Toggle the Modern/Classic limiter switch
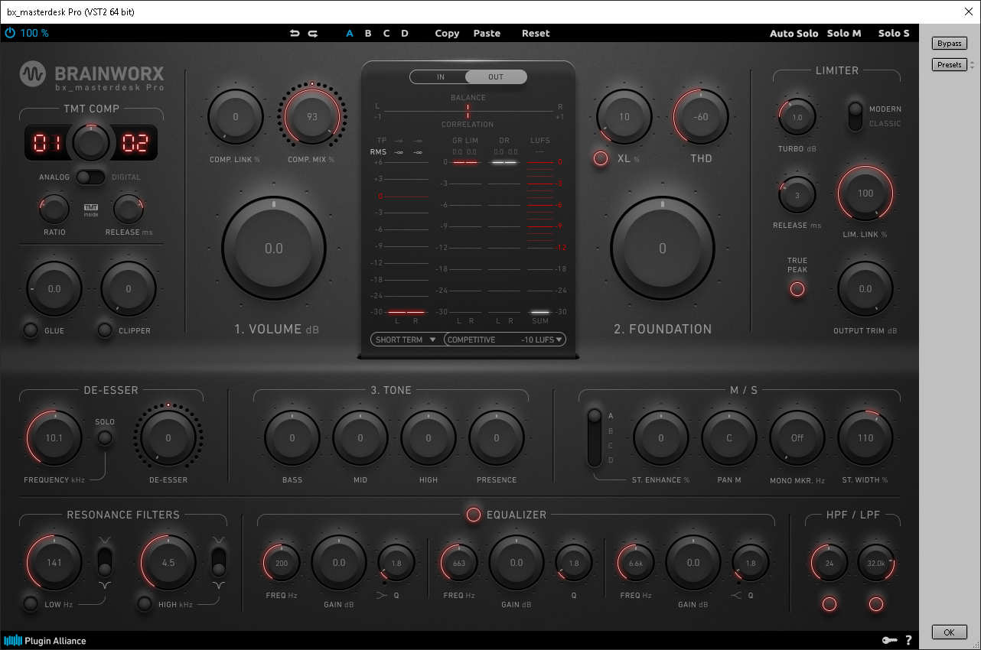981x650 pixels. point(856,115)
